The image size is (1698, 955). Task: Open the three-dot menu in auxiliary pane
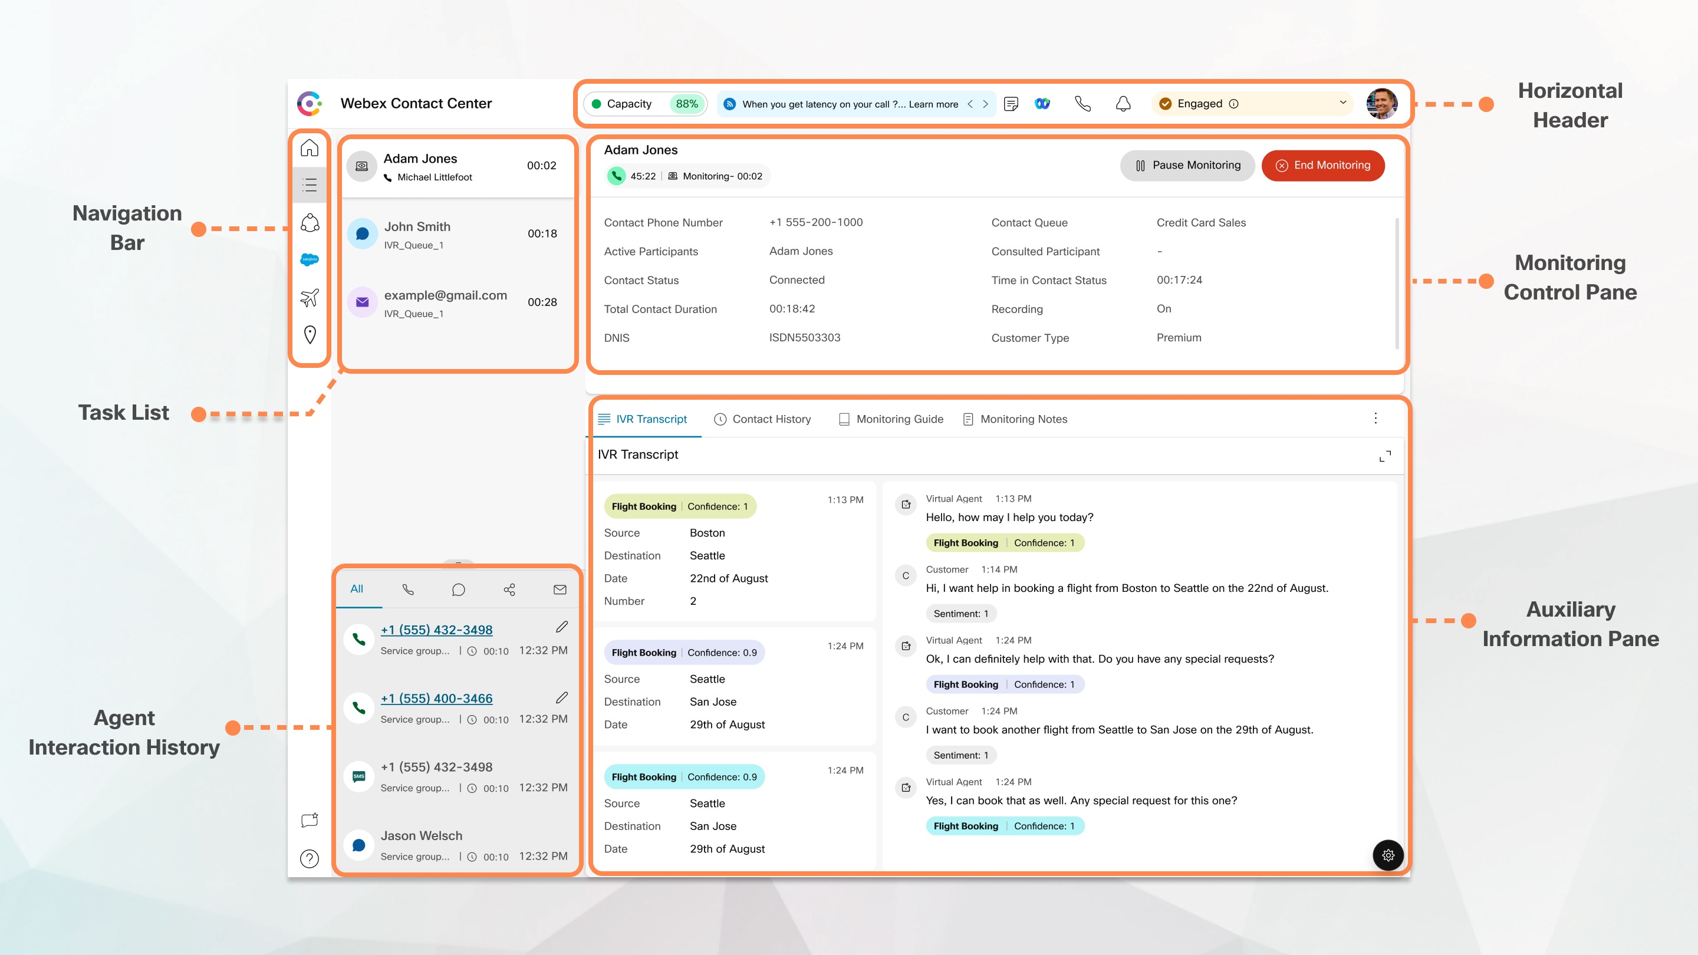(x=1375, y=418)
